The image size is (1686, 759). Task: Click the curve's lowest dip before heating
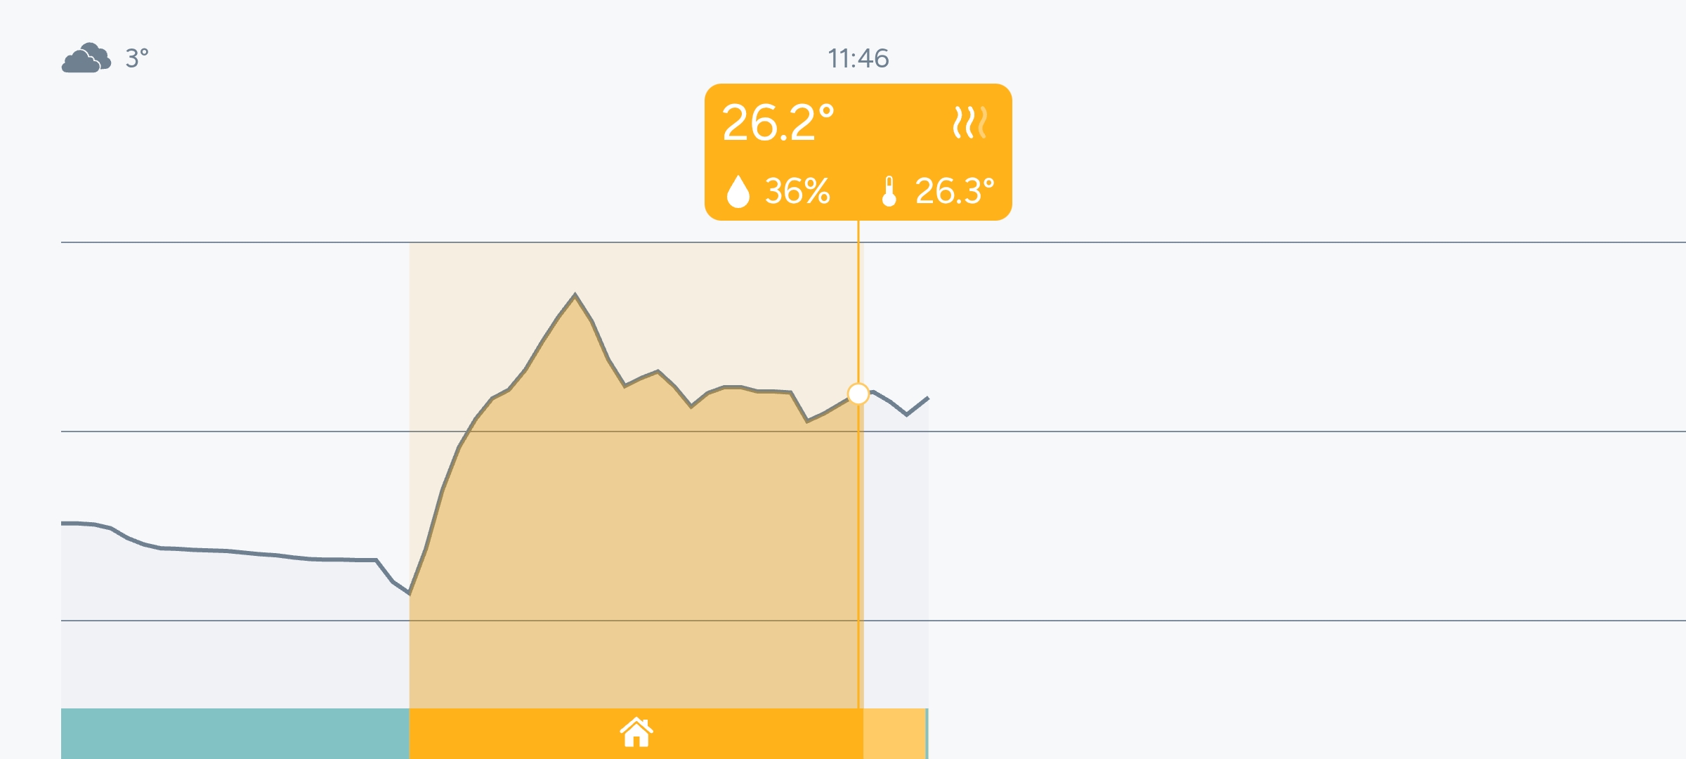tap(409, 594)
